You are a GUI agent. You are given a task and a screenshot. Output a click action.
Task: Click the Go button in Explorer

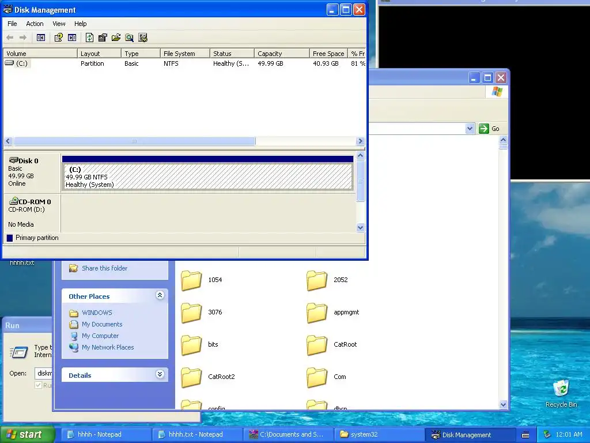(489, 129)
